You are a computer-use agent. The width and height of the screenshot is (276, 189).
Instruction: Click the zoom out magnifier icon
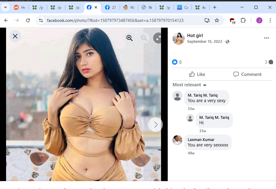point(144,38)
